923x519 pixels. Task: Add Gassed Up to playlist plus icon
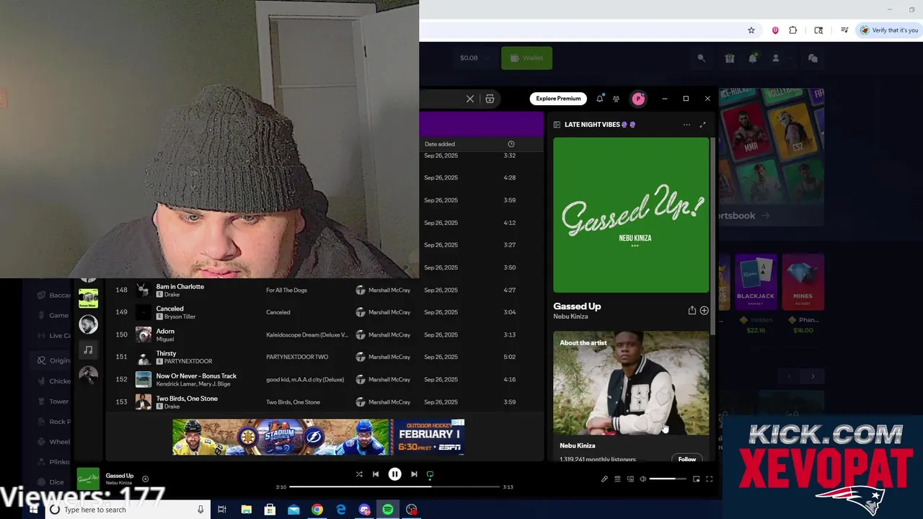704,311
